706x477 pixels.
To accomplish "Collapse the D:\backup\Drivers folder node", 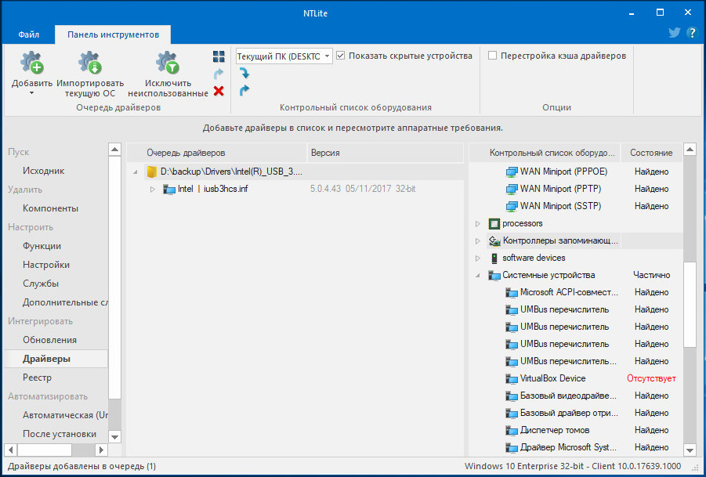I will pyautogui.click(x=136, y=172).
